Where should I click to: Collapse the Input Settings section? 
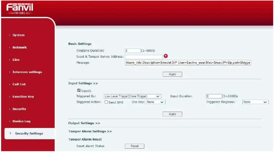coord(83,83)
